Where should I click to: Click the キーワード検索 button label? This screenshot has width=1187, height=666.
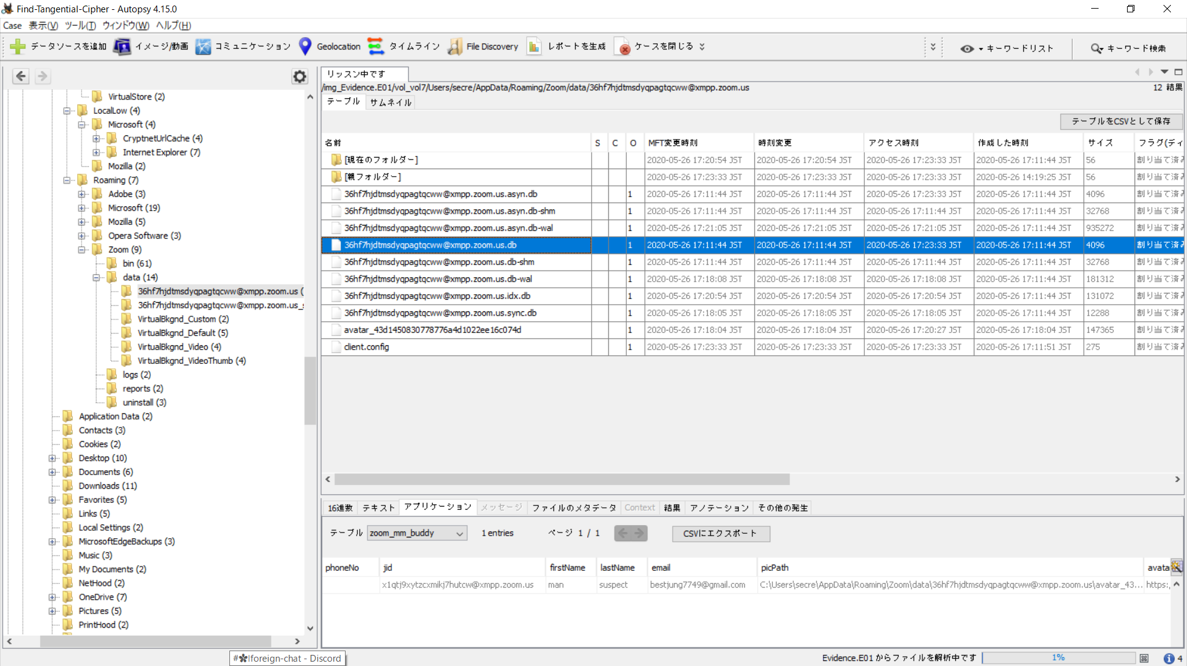(1136, 48)
